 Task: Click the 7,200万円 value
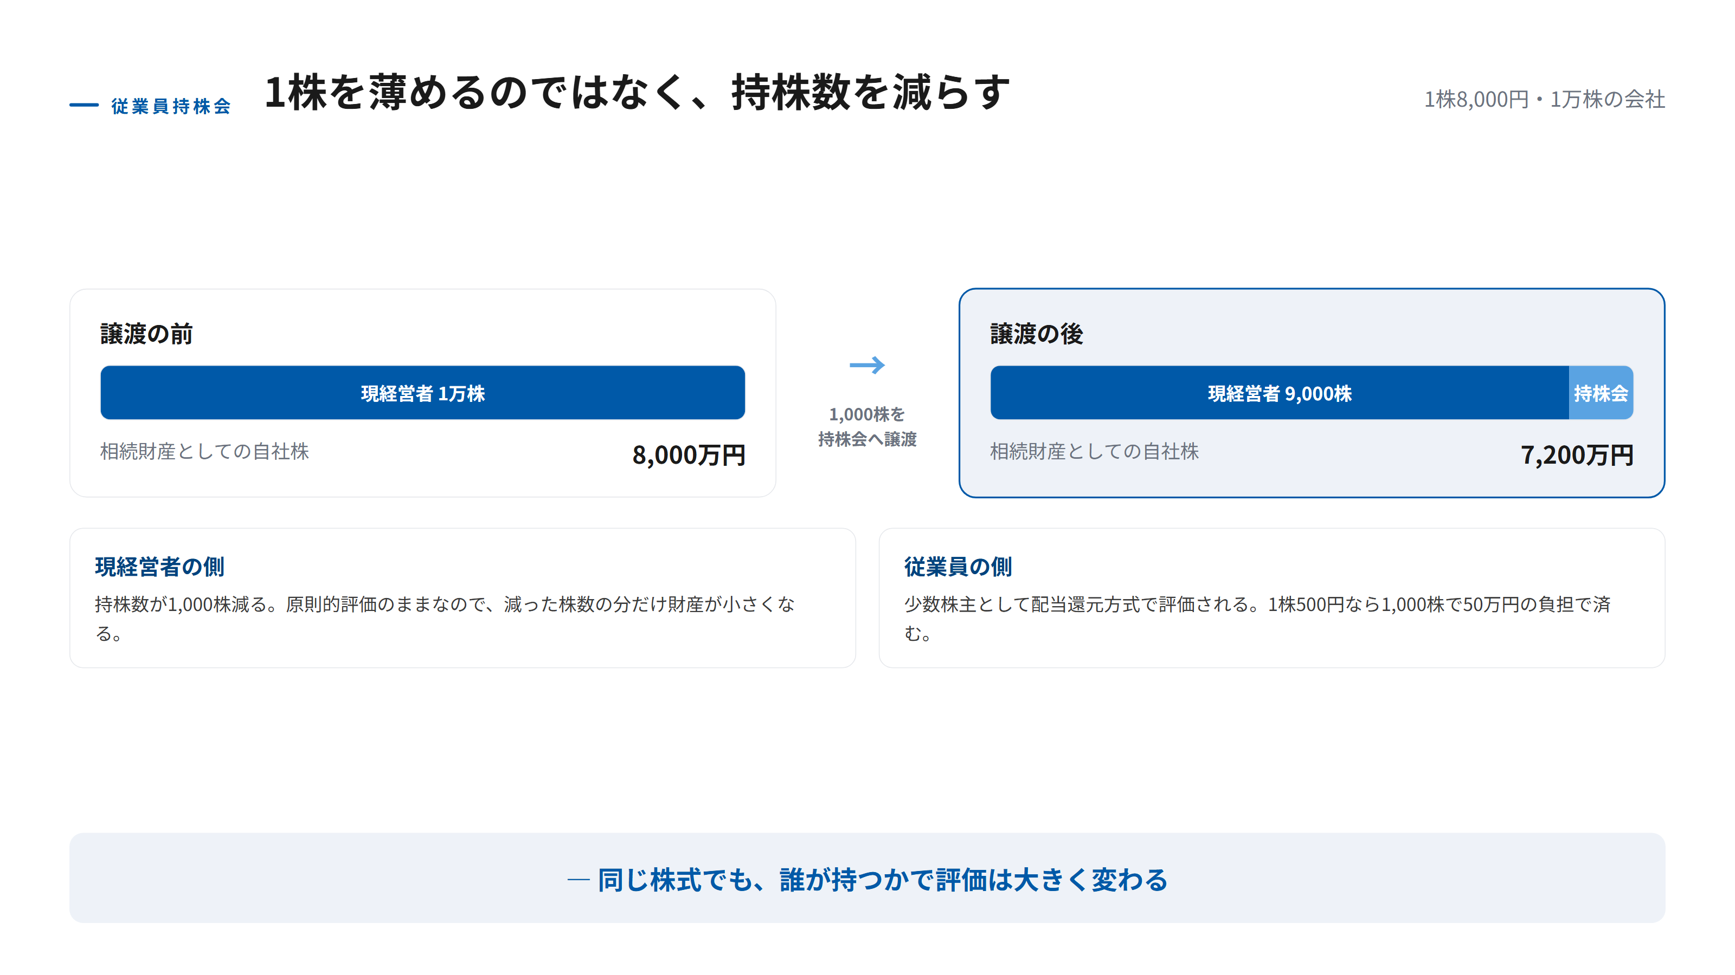1577,456
